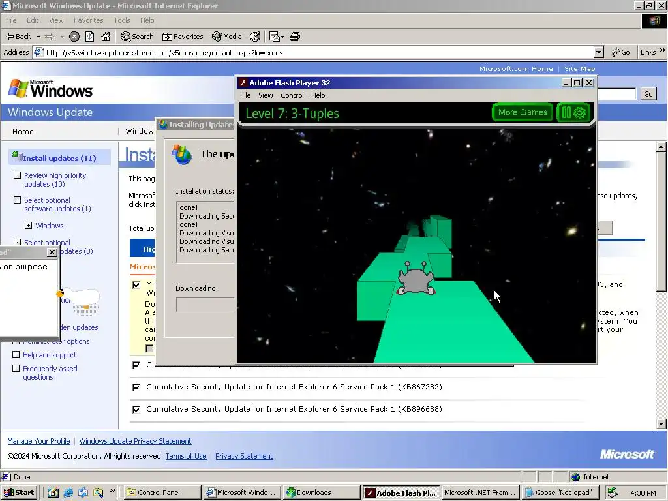Switch to Goose "Not-epad" taskbar button
Viewport: 668px width, 501px height.
[x=561, y=493]
